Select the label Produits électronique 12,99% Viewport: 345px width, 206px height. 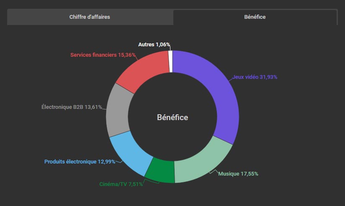click(80, 162)
